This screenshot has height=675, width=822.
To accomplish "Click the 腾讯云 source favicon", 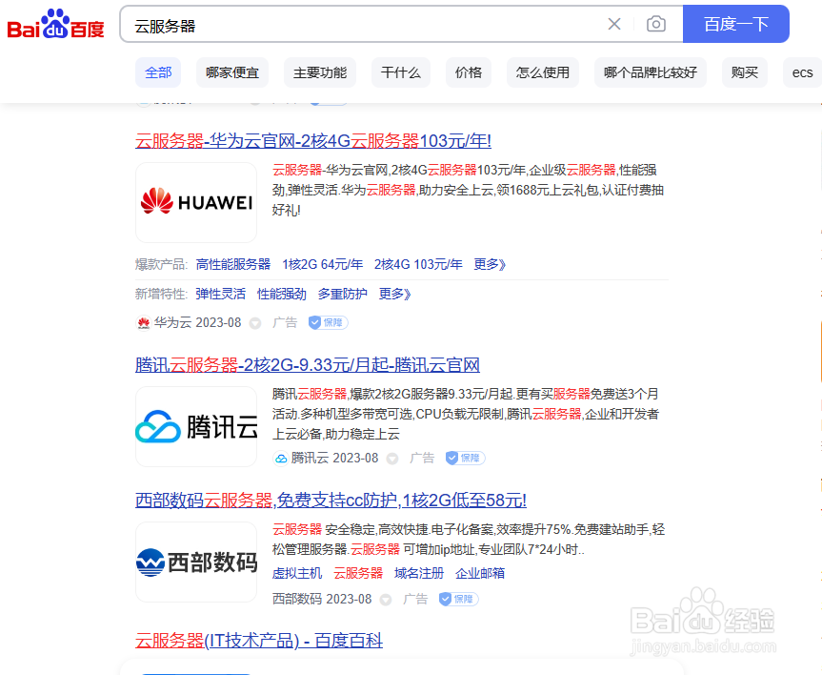I will [x=280, y=459].
